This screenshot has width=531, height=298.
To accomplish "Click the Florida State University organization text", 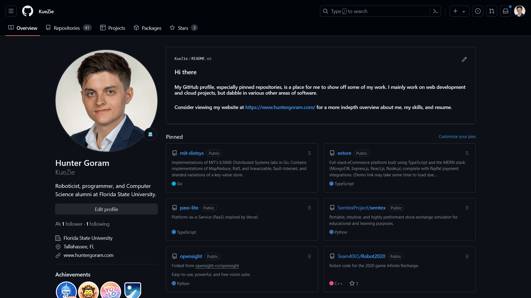I will tap(88, 238).
